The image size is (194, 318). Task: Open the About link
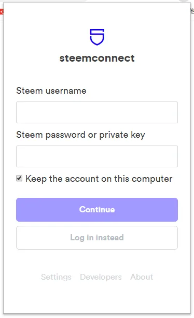pos(142,277)
